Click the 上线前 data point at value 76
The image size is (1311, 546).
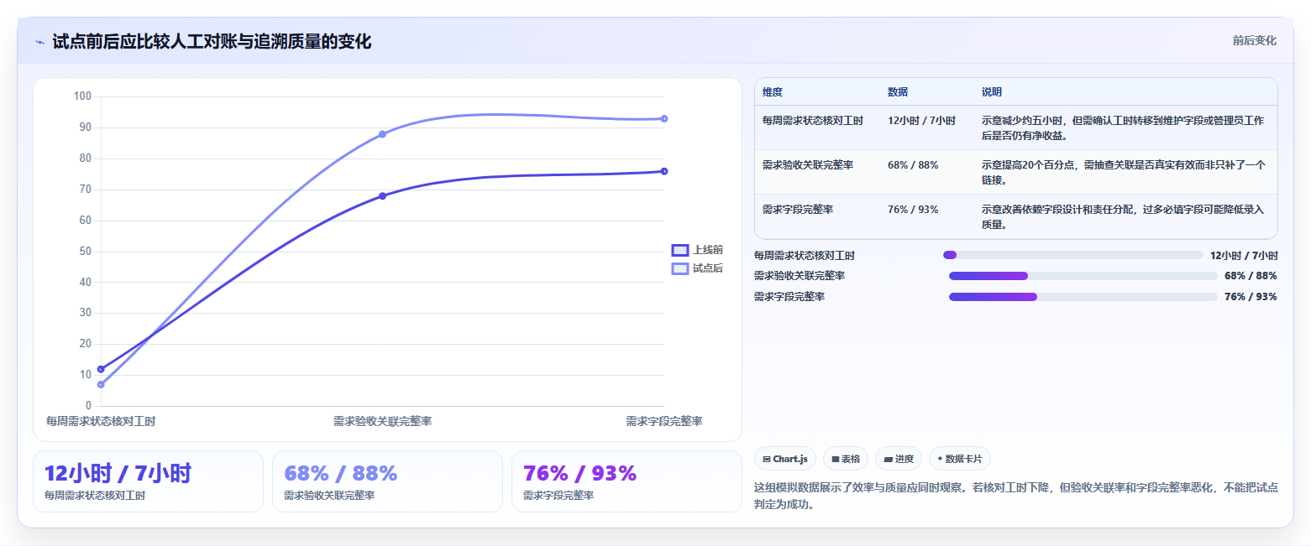coord(663,171)
